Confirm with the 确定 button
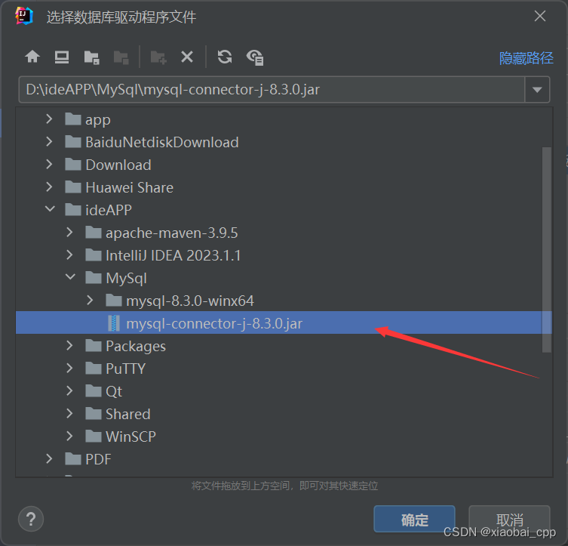This screenshot has height=546, width=568. (x=414, y=519)
